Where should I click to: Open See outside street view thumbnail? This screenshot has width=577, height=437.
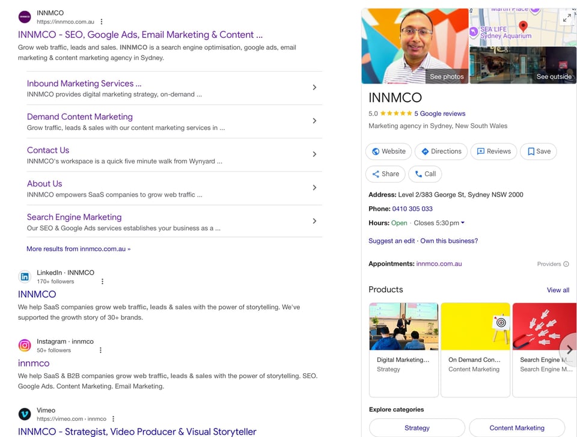[x=523, y=65]
